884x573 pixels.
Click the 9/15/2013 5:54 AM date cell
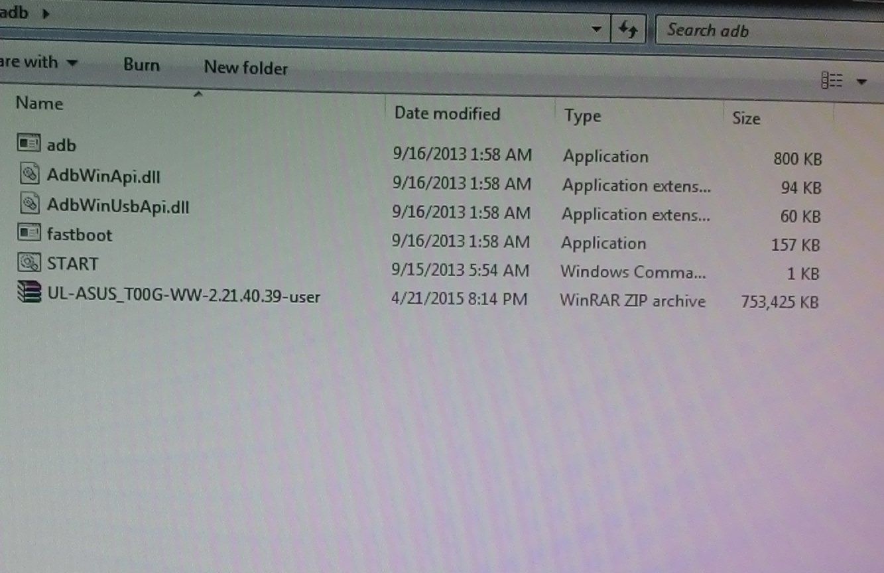460,270
